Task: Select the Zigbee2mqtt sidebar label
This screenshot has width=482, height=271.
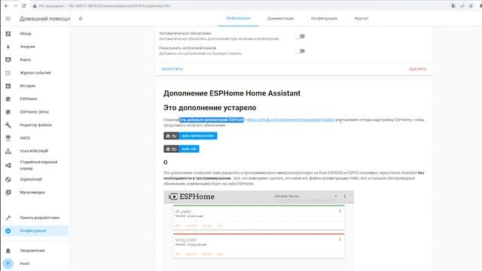Action: click(x=31, y=179)
